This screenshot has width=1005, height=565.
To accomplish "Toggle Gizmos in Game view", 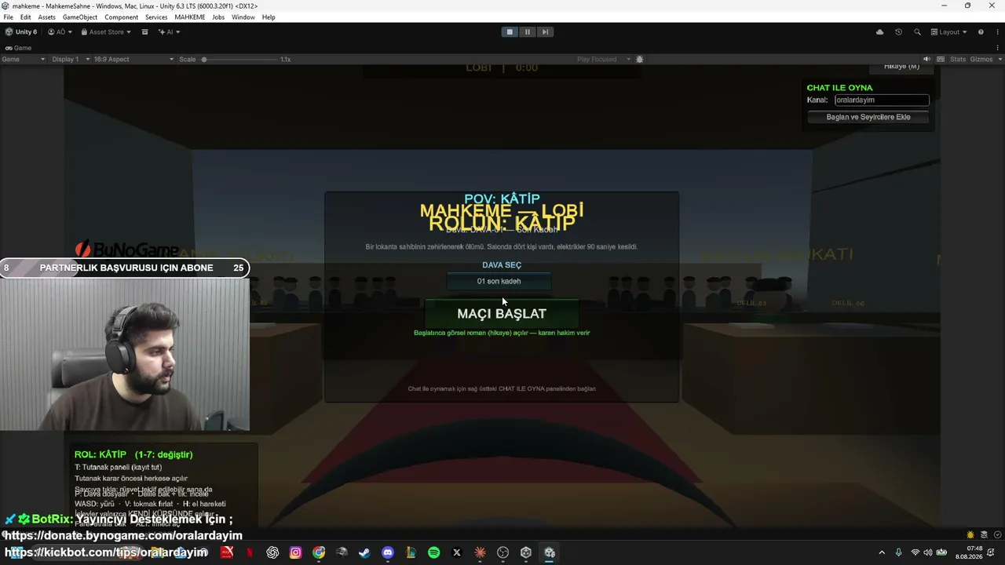I will (x=981, y=60).
